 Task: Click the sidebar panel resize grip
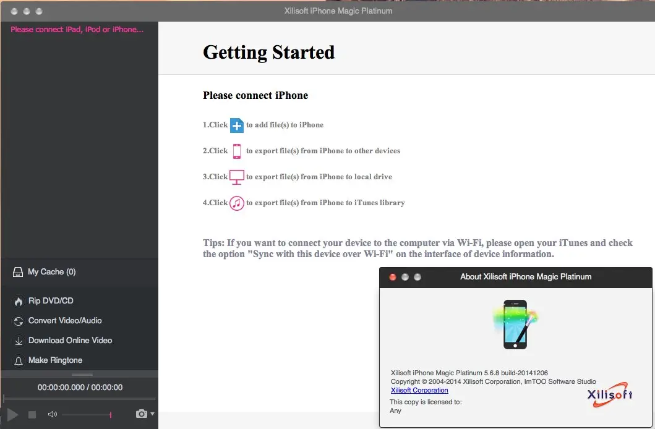click(82, 375)
